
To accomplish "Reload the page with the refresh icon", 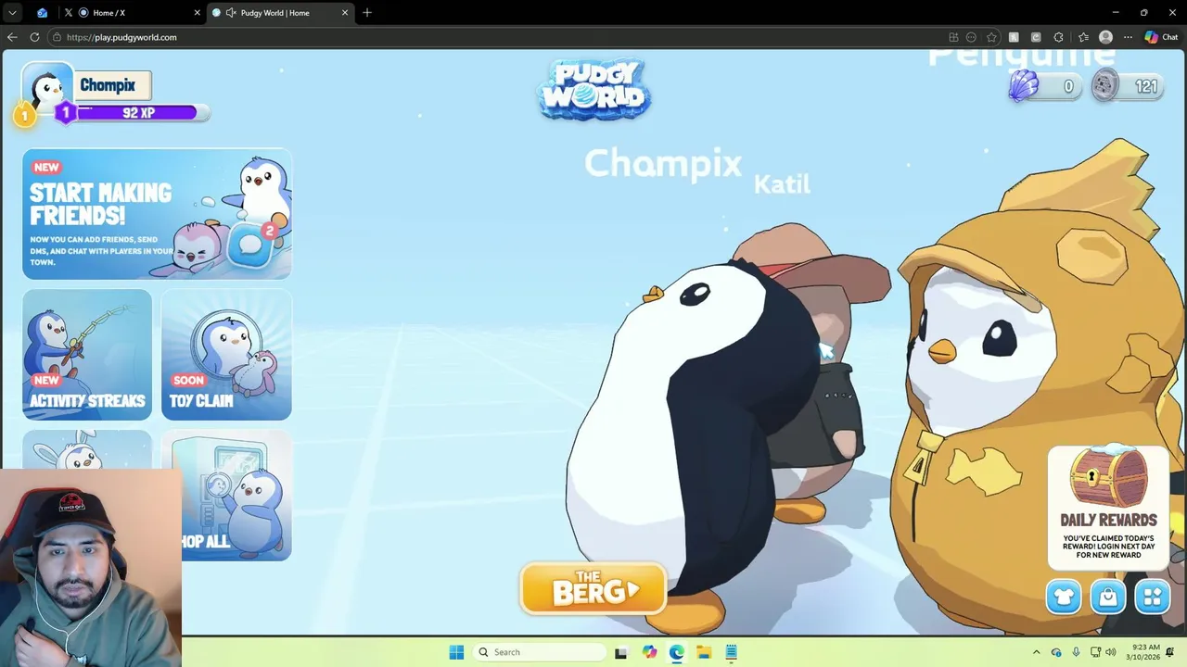I will click(x=34, y=37).
